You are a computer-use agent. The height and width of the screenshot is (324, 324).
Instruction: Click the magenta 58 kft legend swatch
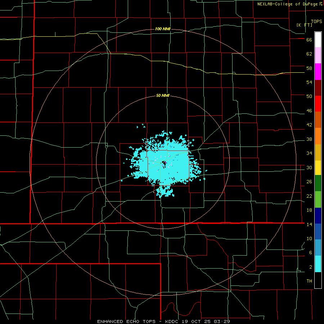tap(318, 72)
